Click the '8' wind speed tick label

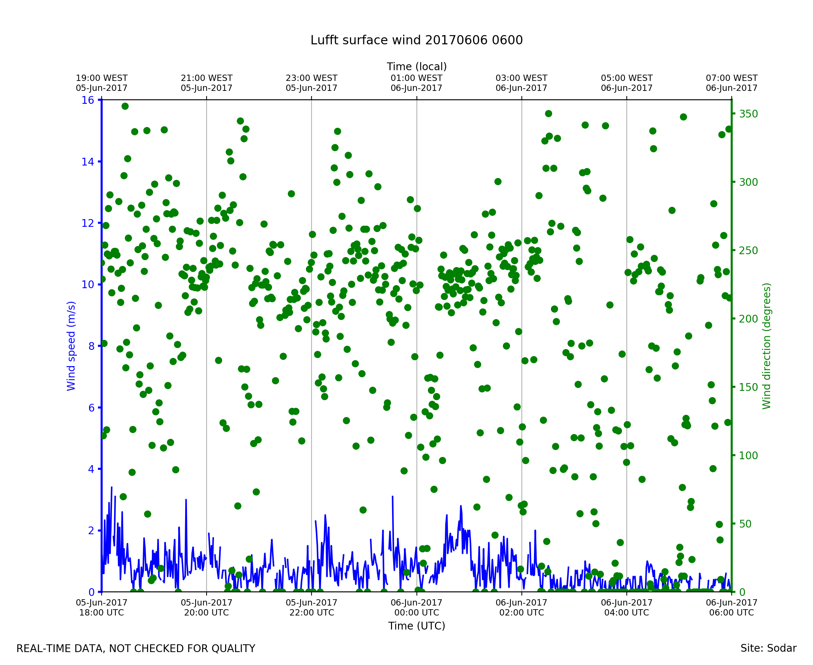point(91,346)
